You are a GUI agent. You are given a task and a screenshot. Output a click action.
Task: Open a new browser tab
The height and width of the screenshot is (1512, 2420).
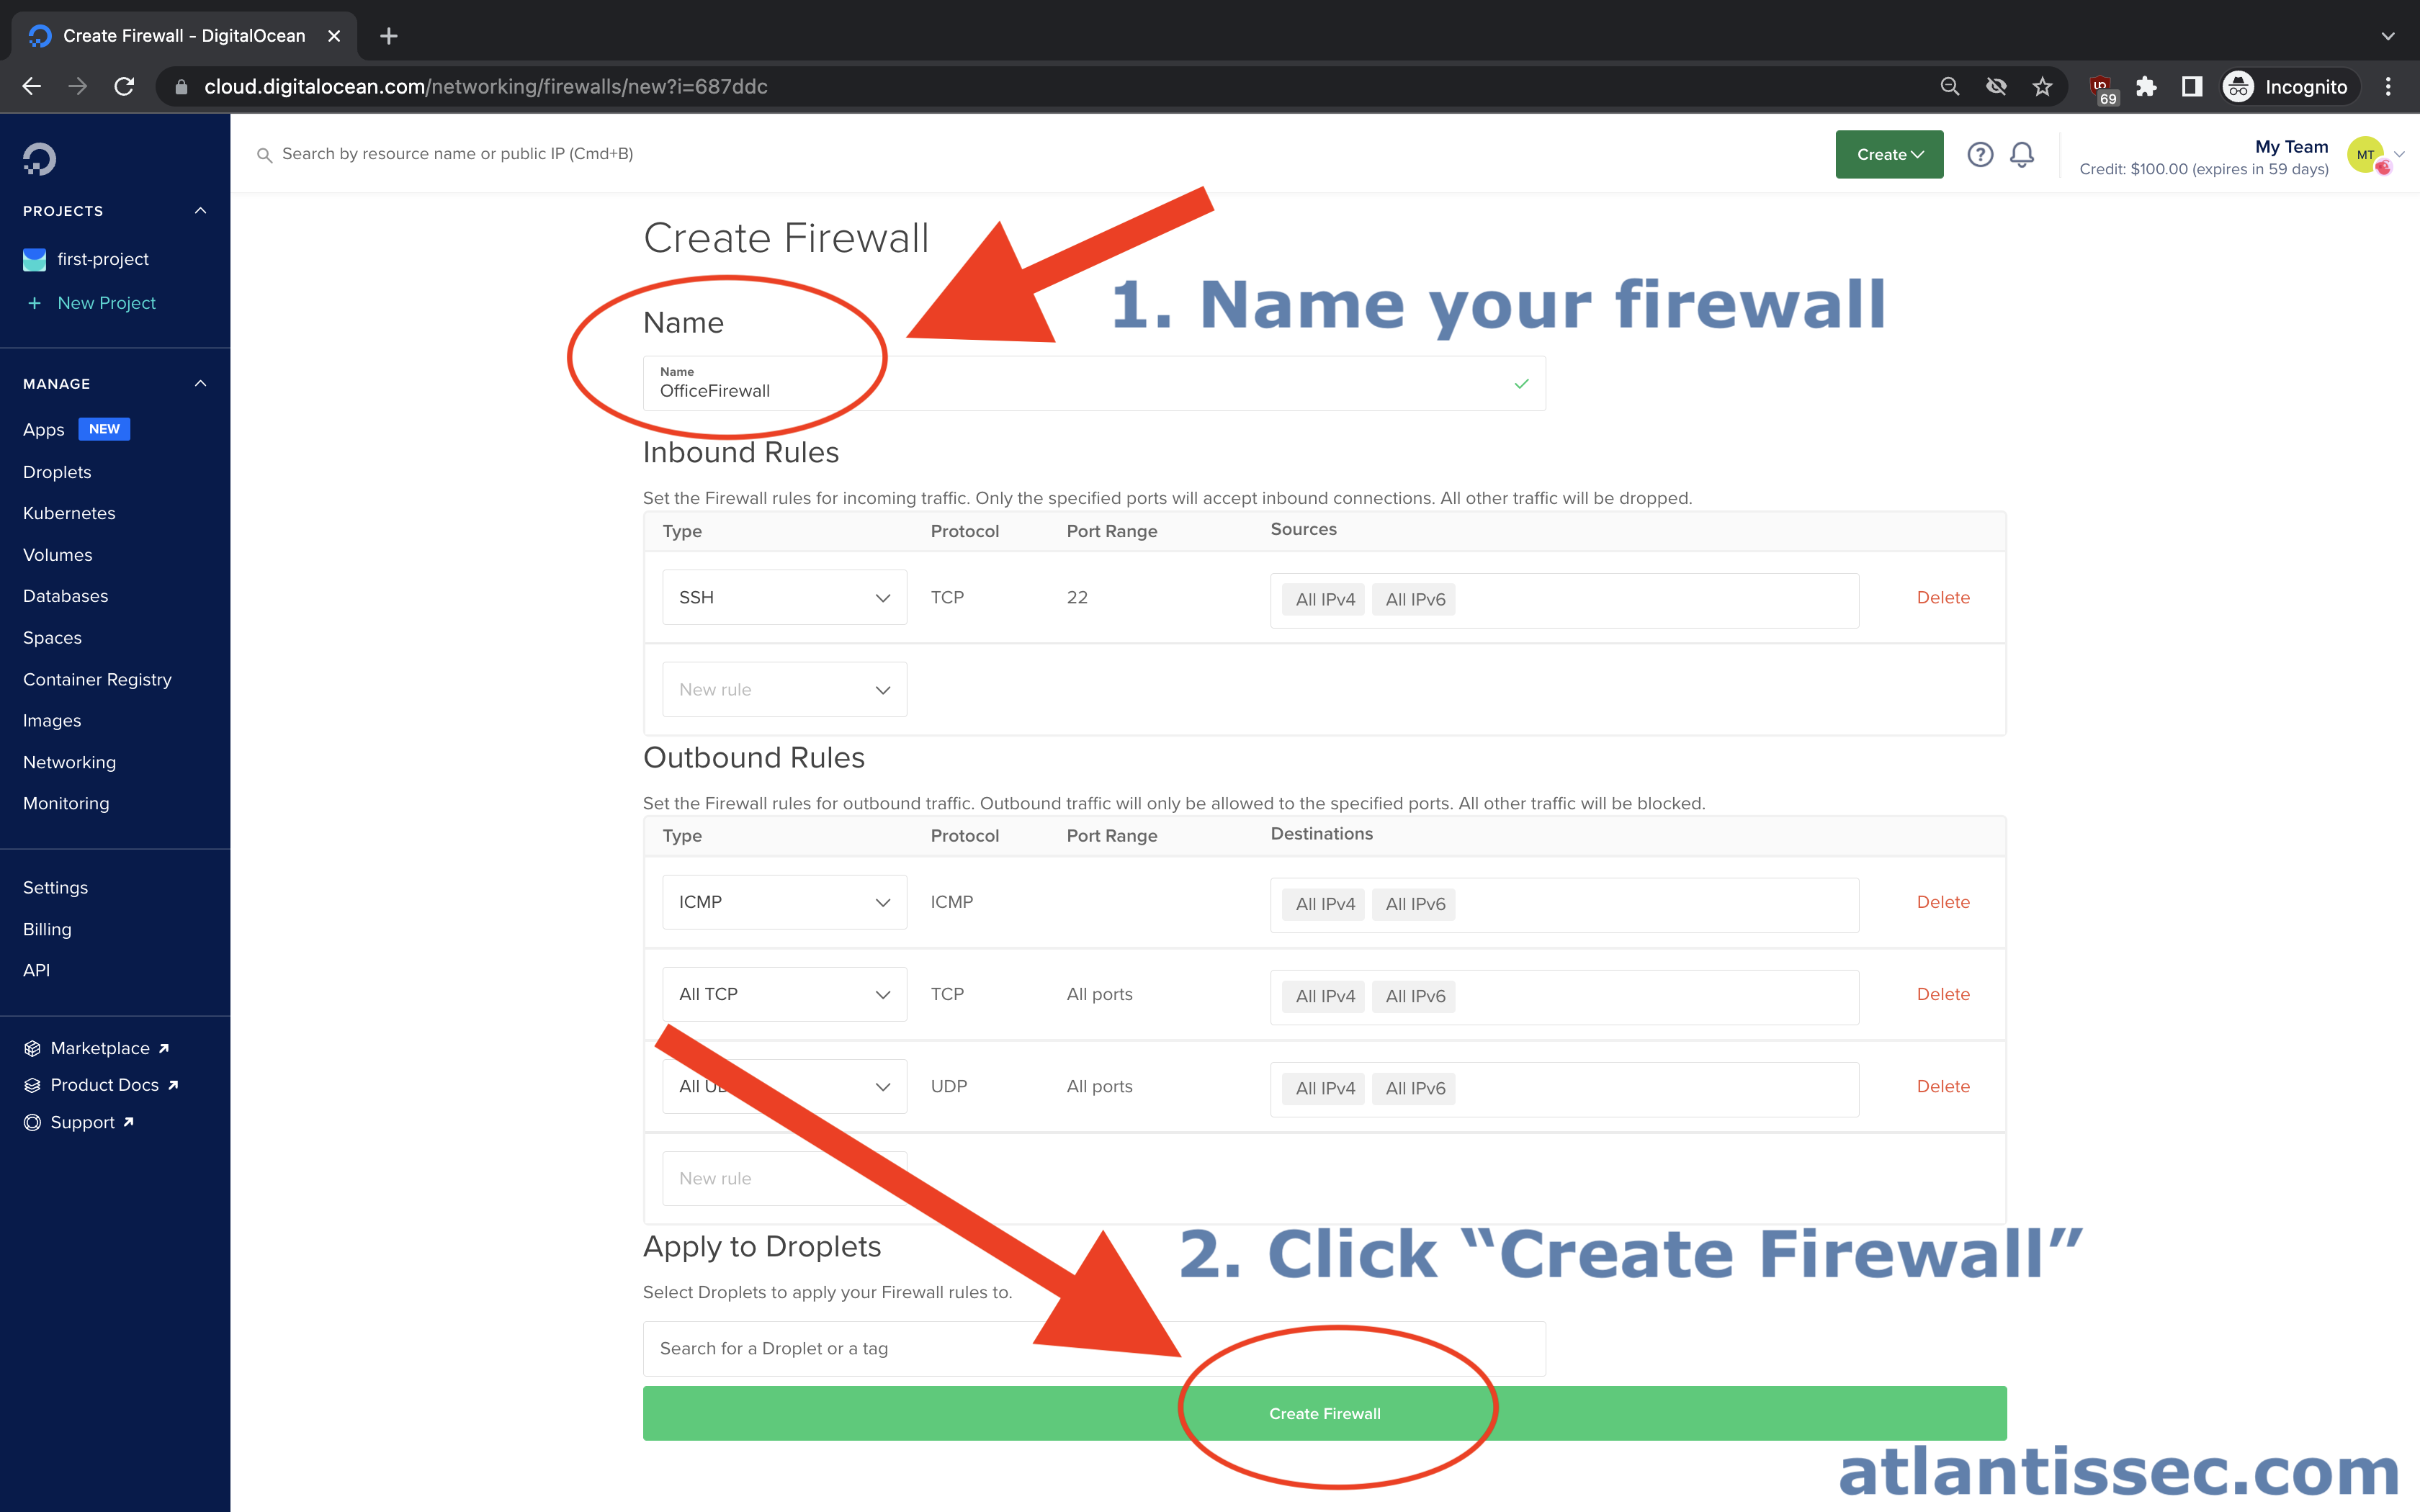[389, 36]
